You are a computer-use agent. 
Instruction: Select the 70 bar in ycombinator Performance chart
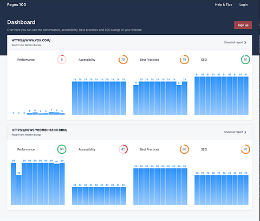(x=19, y=190)
